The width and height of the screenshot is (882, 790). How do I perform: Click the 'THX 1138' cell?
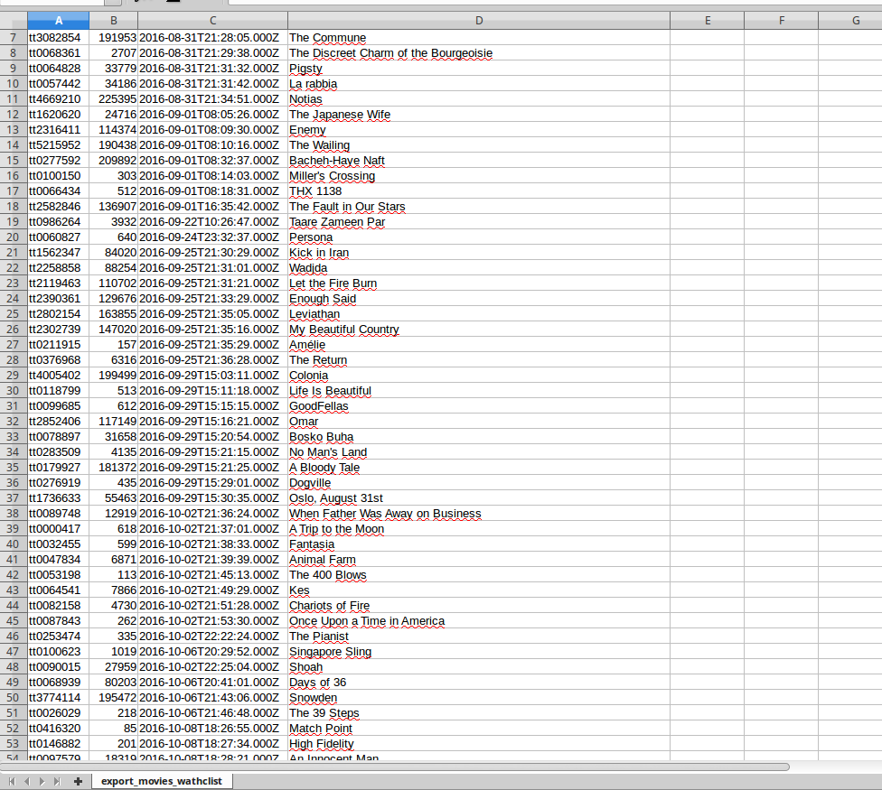tap(479, 191)
